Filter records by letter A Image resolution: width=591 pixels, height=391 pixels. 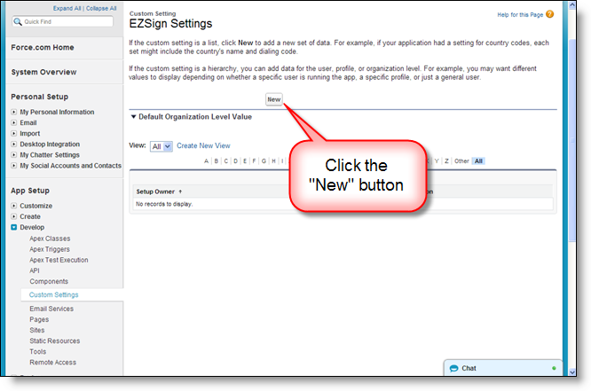206,161
